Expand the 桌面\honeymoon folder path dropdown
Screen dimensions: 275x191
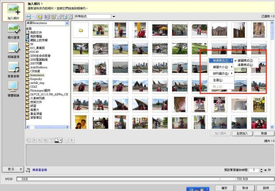click(x=66, y=23)
